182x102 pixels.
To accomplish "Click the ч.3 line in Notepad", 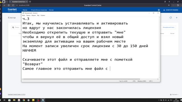I will [26, 19].
